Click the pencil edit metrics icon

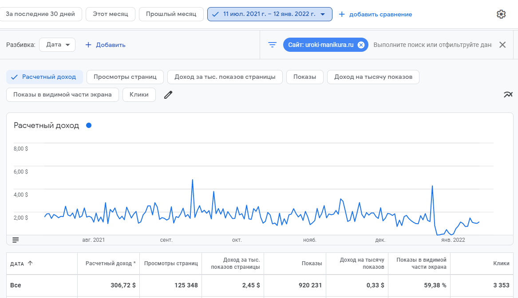pos(168,95)
